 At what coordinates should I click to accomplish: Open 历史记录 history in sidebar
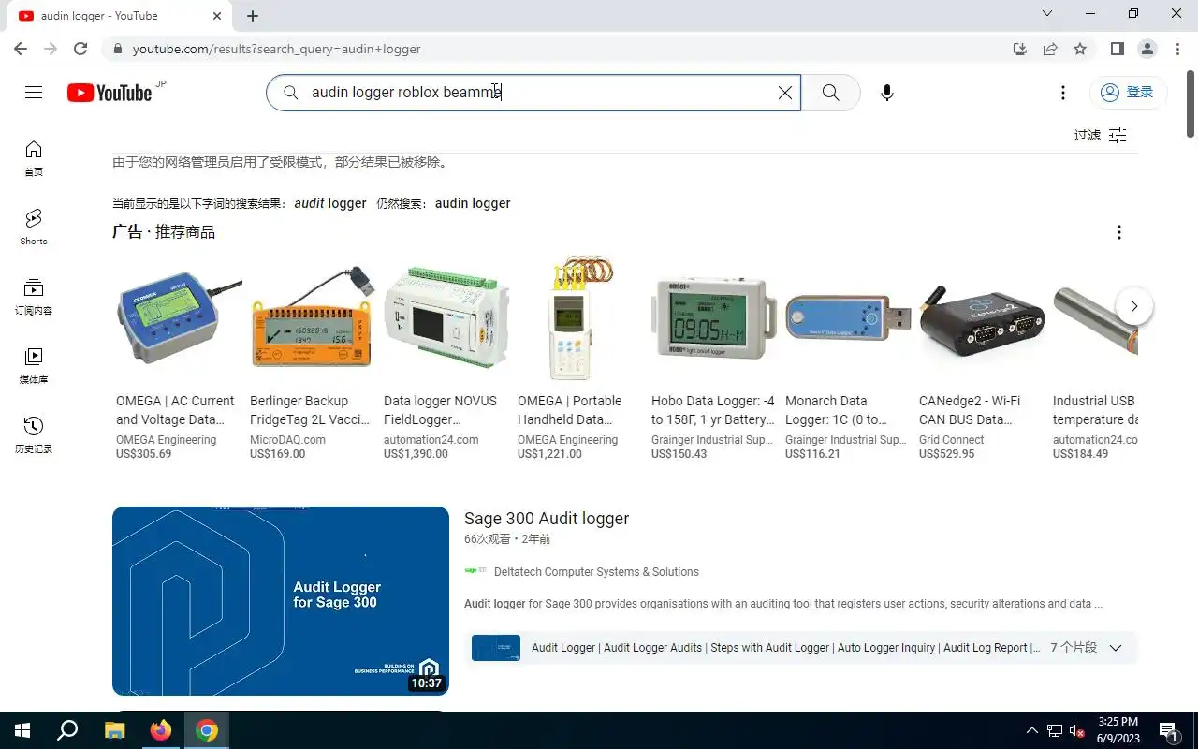tap(34, 435)
